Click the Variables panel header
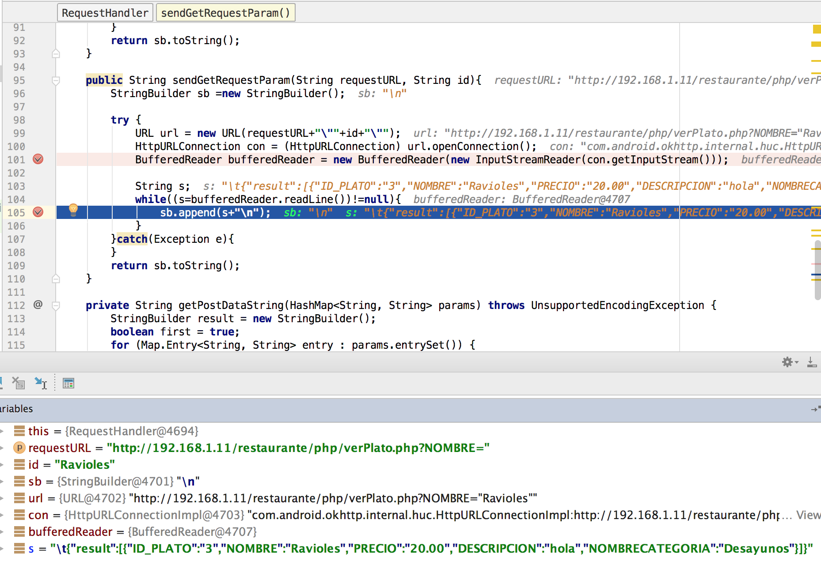This screenshot has width=821, height=580. [410, 409]
